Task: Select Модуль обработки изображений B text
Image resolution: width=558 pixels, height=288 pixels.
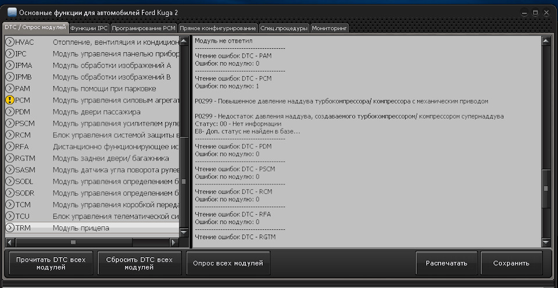Action: click(x=112, y=77)
